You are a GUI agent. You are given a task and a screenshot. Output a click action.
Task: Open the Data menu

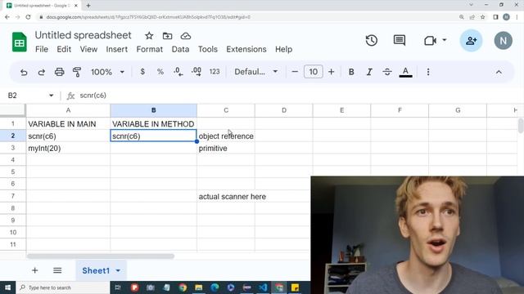180,49
